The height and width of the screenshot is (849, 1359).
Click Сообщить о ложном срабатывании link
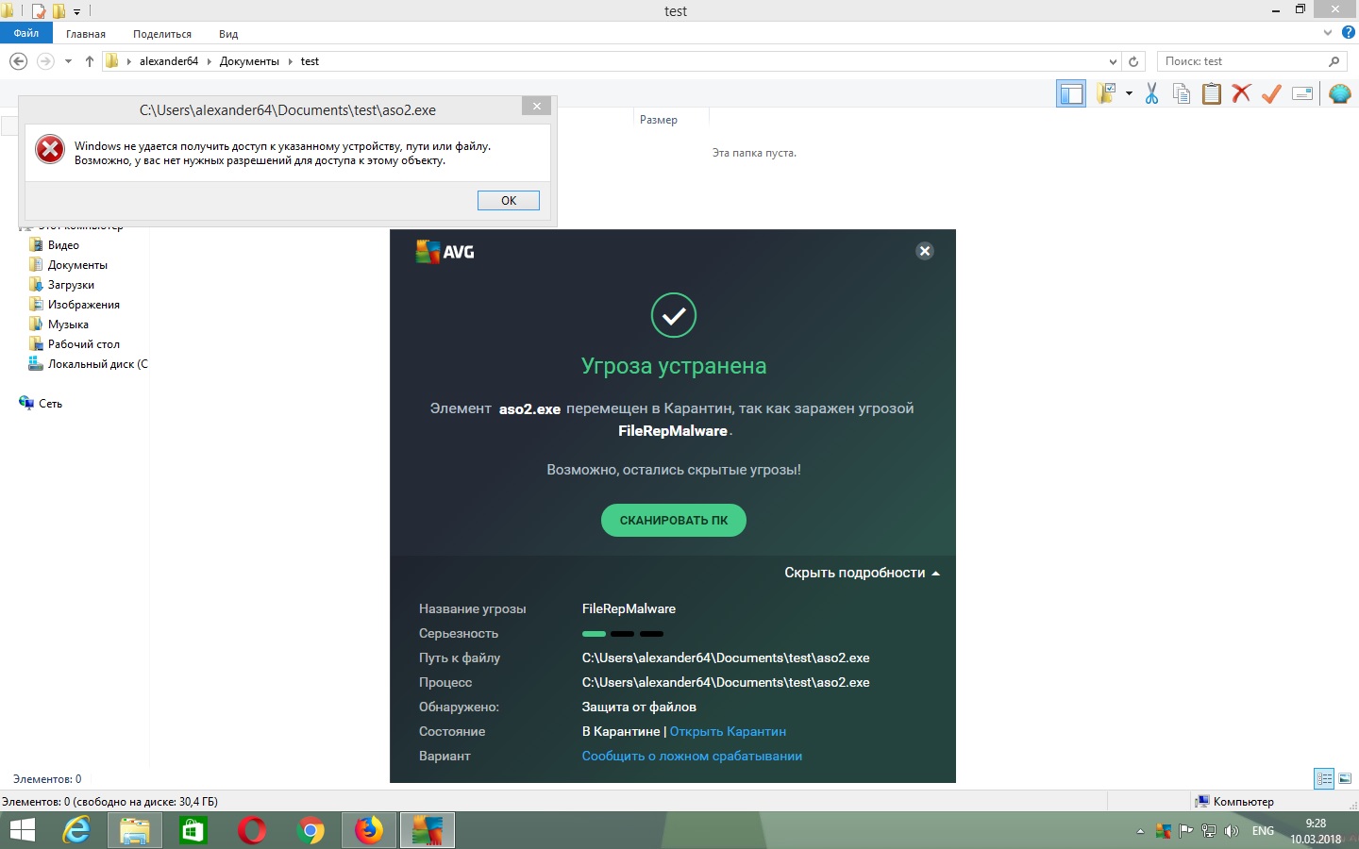692,756
